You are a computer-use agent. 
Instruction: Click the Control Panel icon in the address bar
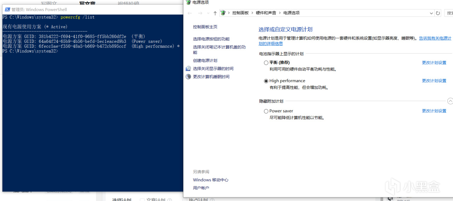click(x=223, y=13)
